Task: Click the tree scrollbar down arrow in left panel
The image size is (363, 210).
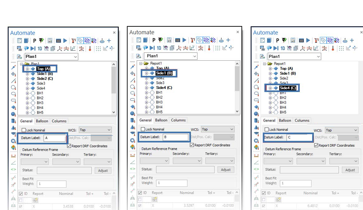Action: (x=114, y=112)
